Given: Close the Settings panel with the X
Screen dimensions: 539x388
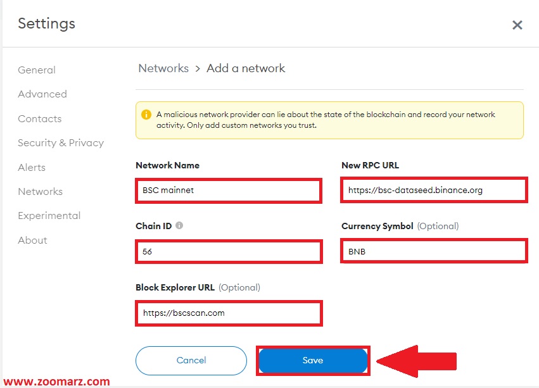Looking at the screenshot, I should [x=517, y=25].
